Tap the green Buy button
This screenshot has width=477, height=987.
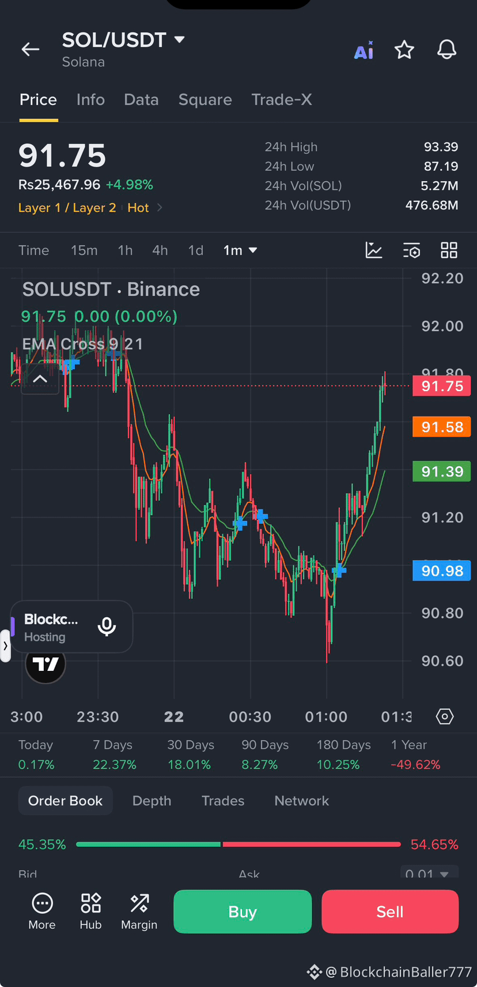[x=243, y=911]
